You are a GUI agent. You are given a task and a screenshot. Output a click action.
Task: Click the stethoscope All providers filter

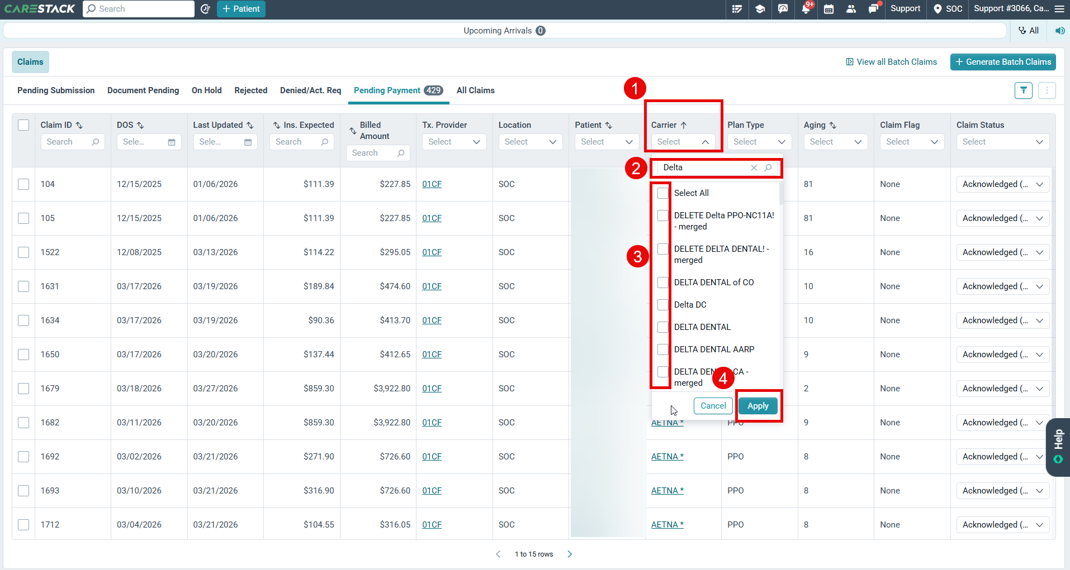pyautogui.click(x=1029, y=31)
